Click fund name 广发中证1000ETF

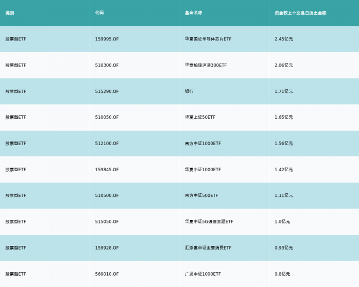(203, 274)
